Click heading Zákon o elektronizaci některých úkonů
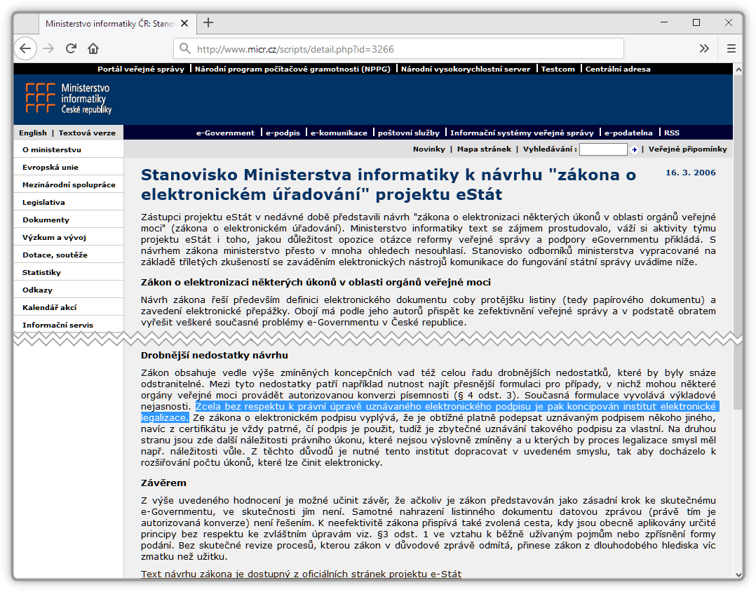 tap(316, 282)
